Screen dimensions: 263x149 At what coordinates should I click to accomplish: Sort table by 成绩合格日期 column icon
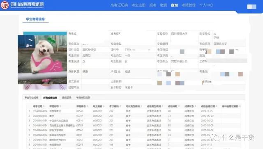tap(217, 106)
